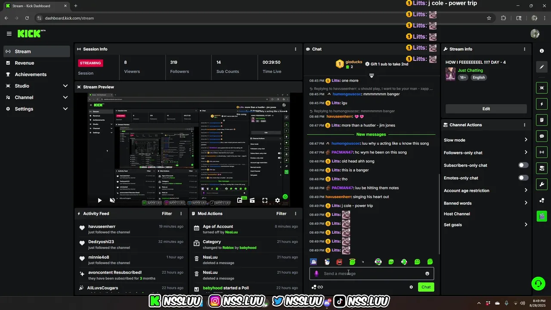
Task: Click the purple microphone in chat input
Action: 316,273
